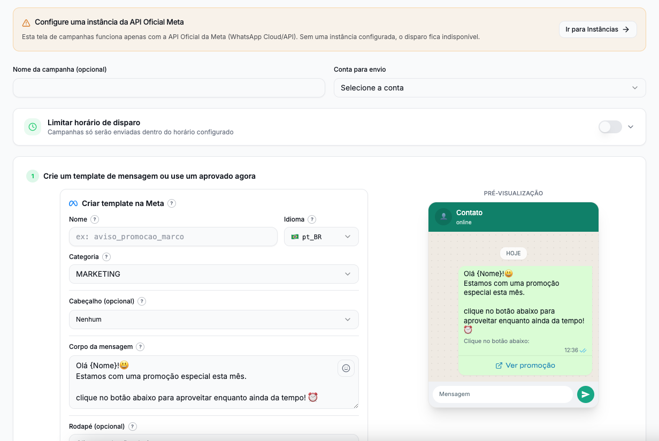Click help icon next to 'Rodapé (opcional)'

(x=133, y=427)
